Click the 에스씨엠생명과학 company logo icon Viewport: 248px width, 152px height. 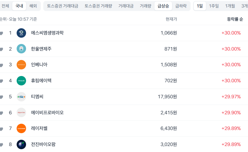(21, 33)
